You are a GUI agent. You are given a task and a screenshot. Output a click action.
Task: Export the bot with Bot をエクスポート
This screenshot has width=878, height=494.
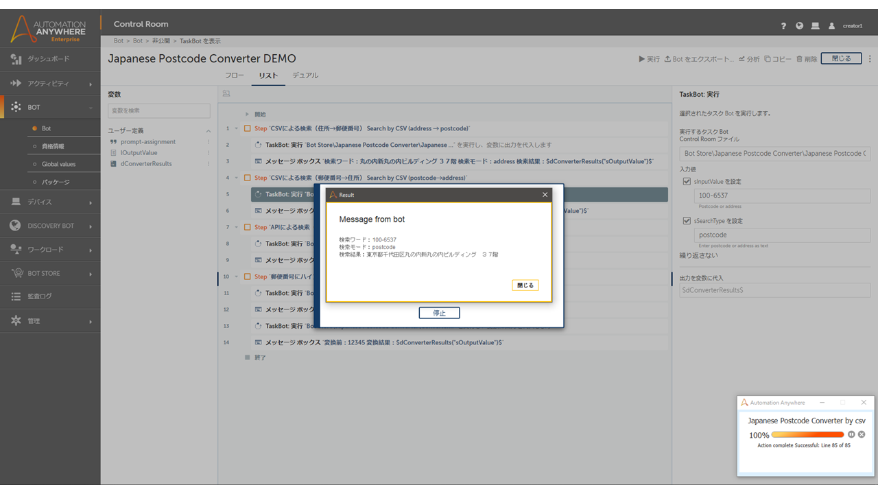click(x=699, y=59)
